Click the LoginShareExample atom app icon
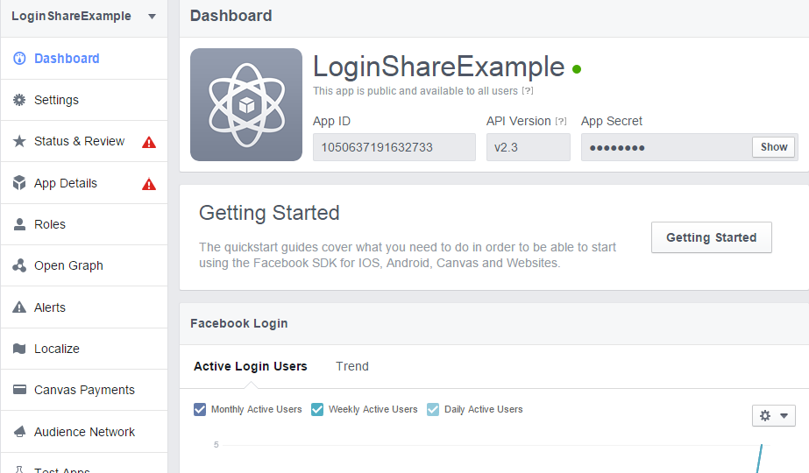The image size is (809, 473). point(246,105)
